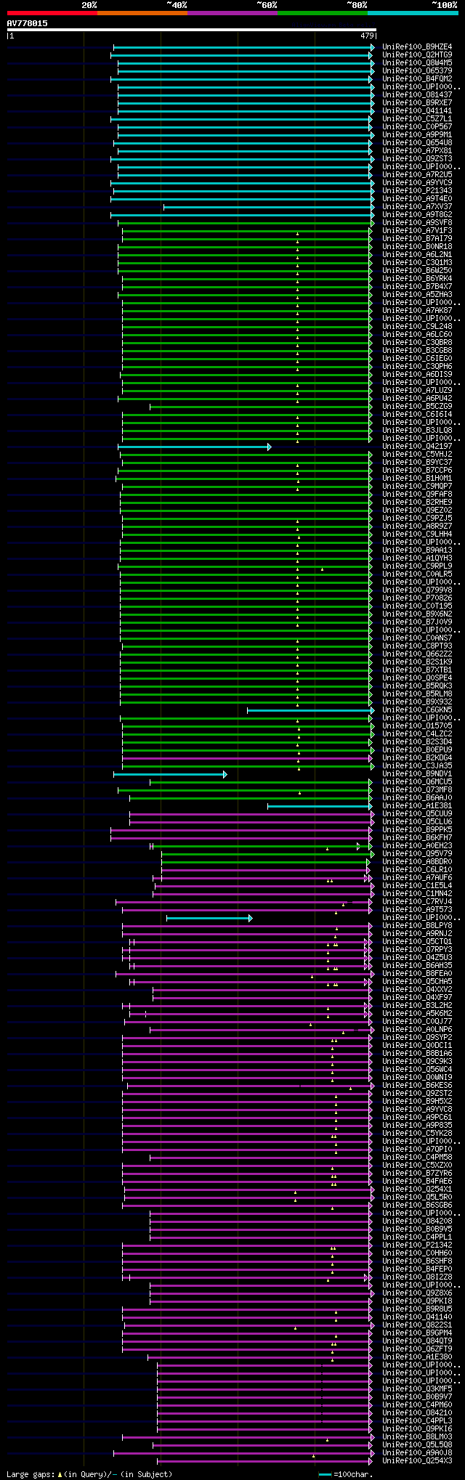Select subject label UniRef100_B1H0M1
This screenshot has width=465, height=1480.
click(417, 479)
